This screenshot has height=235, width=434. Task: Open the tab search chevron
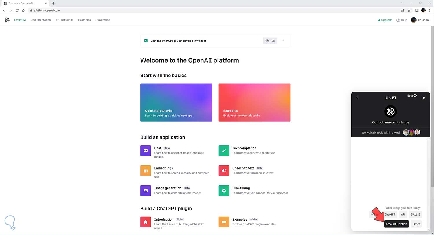click(x=402, y=3)
